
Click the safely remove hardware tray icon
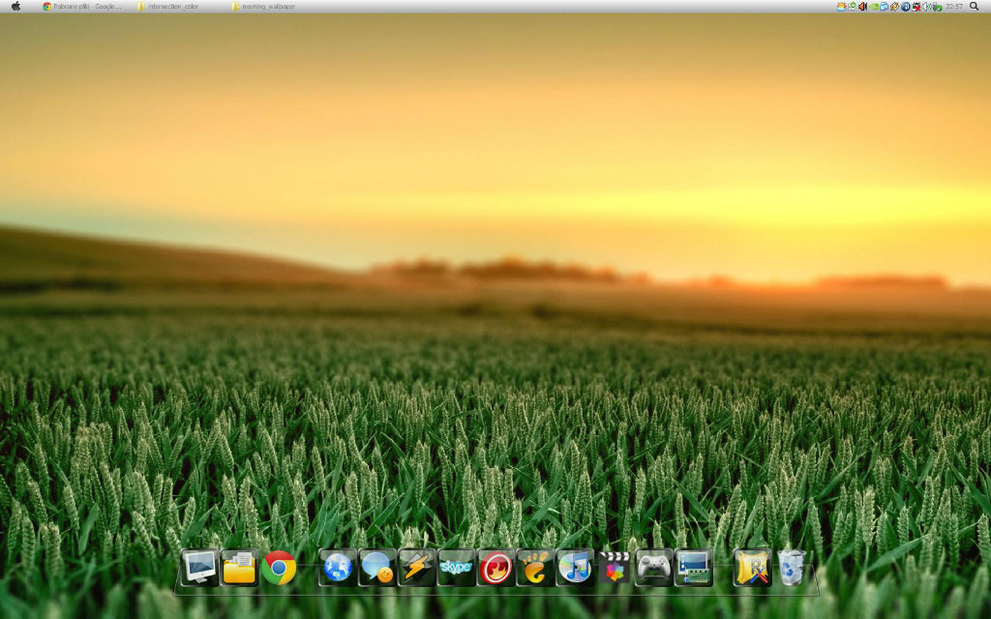(937, 7)
